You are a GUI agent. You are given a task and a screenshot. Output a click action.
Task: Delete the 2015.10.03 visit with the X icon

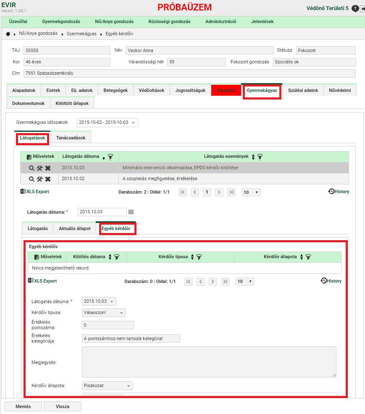[48, 168]
